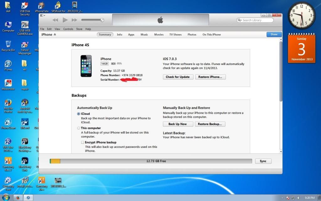321x201 pixels.
Task: Select the iCloud backup radio button
Action: coord(79,114)
